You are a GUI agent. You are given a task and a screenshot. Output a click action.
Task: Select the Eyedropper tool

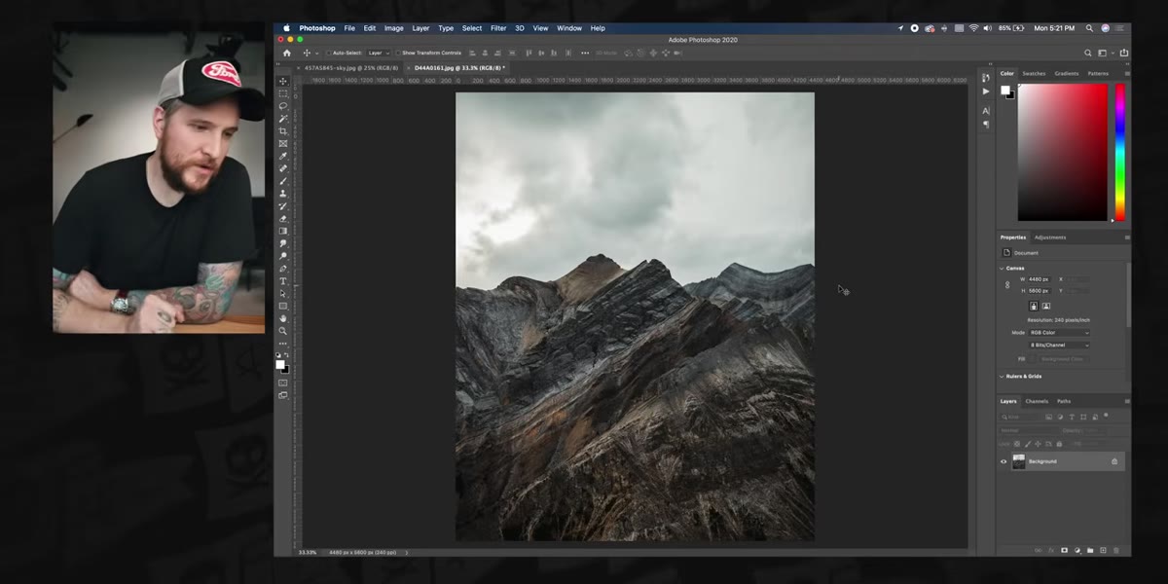pos(283,156)
